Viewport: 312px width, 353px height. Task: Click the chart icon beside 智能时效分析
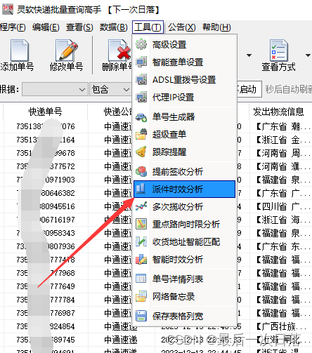[x=141, y=259]
